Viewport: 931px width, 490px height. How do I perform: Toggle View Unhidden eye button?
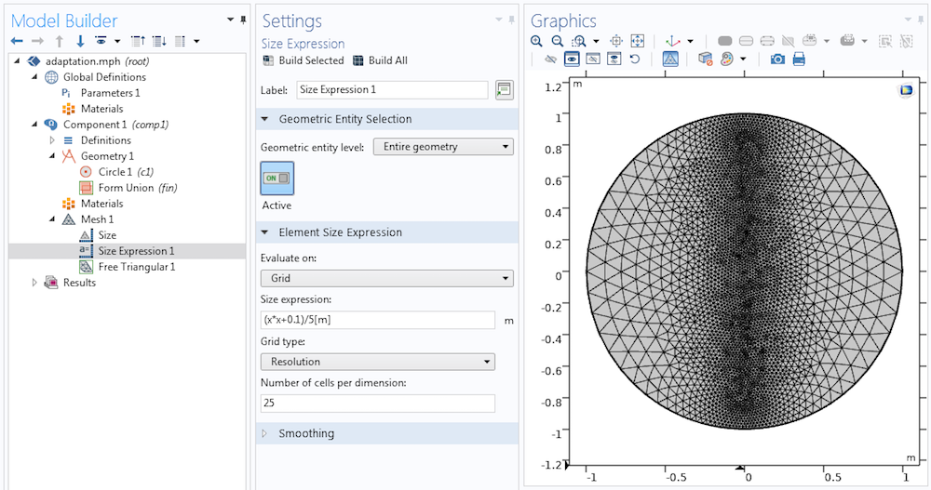tap(572, 59)
